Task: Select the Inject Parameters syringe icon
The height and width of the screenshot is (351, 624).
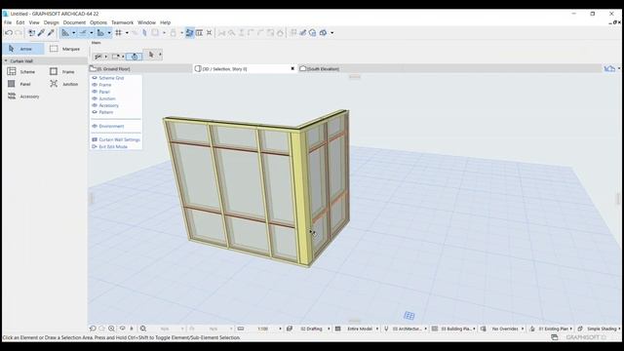Action: (51, 33)
